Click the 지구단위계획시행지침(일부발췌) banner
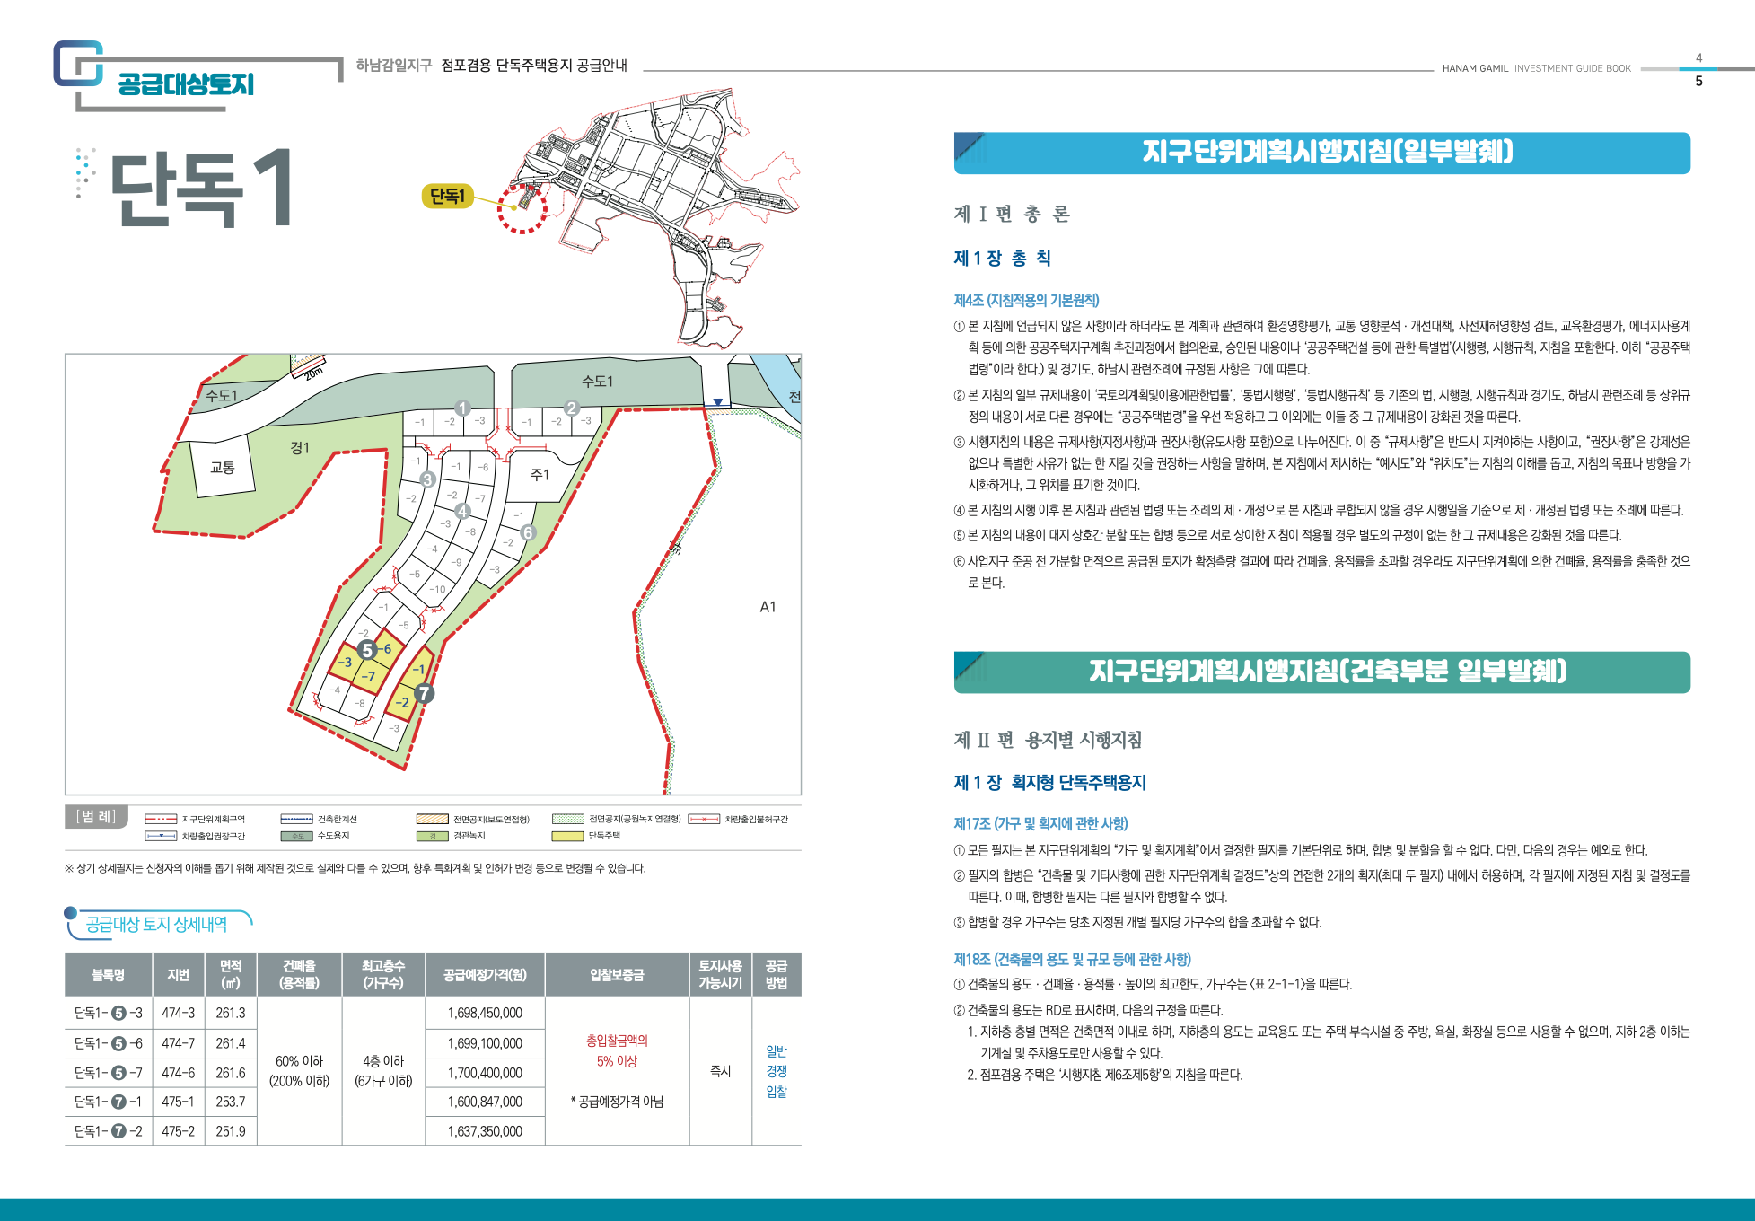This screenshot has width=1755, height=1221. (1322, 153)
